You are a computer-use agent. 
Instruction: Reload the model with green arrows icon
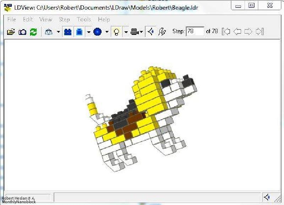point(33,32)
